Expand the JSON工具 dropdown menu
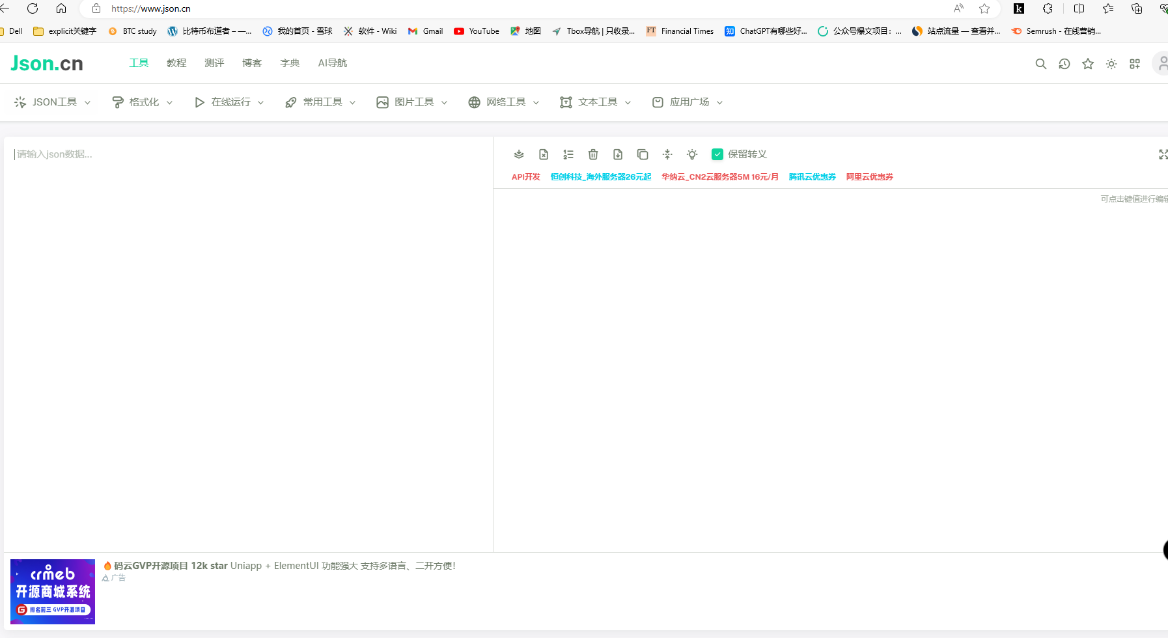The height and width of the screenshot is (638, 1168). point(52,102)
